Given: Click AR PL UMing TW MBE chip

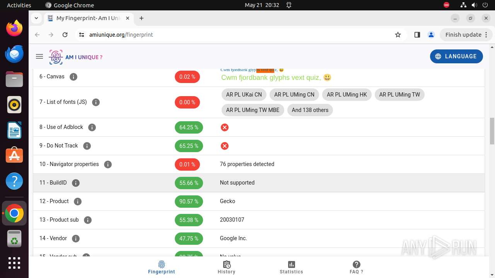Looking at the screenshot, I should click(253, 110).
